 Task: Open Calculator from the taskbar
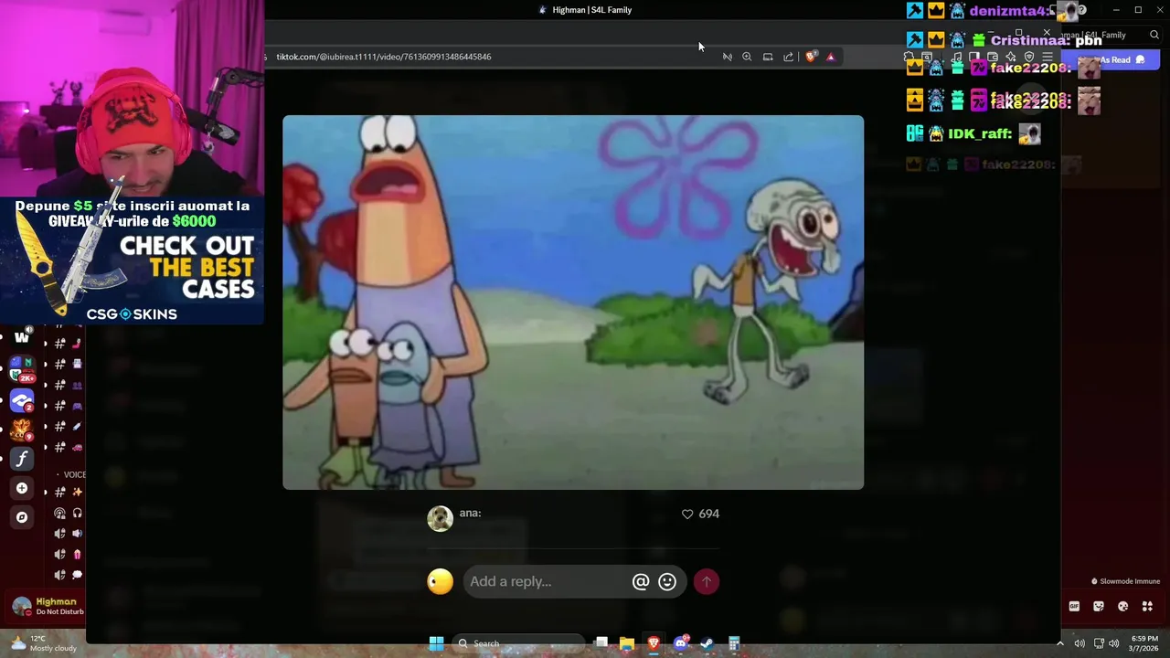click(733, 643)
